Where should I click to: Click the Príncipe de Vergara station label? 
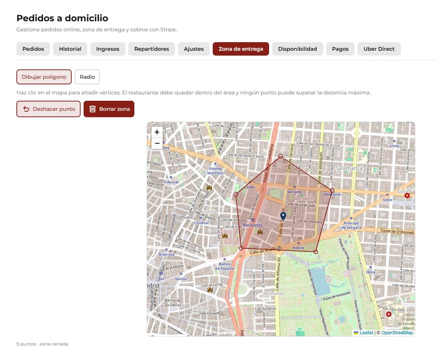pos(351,225)
